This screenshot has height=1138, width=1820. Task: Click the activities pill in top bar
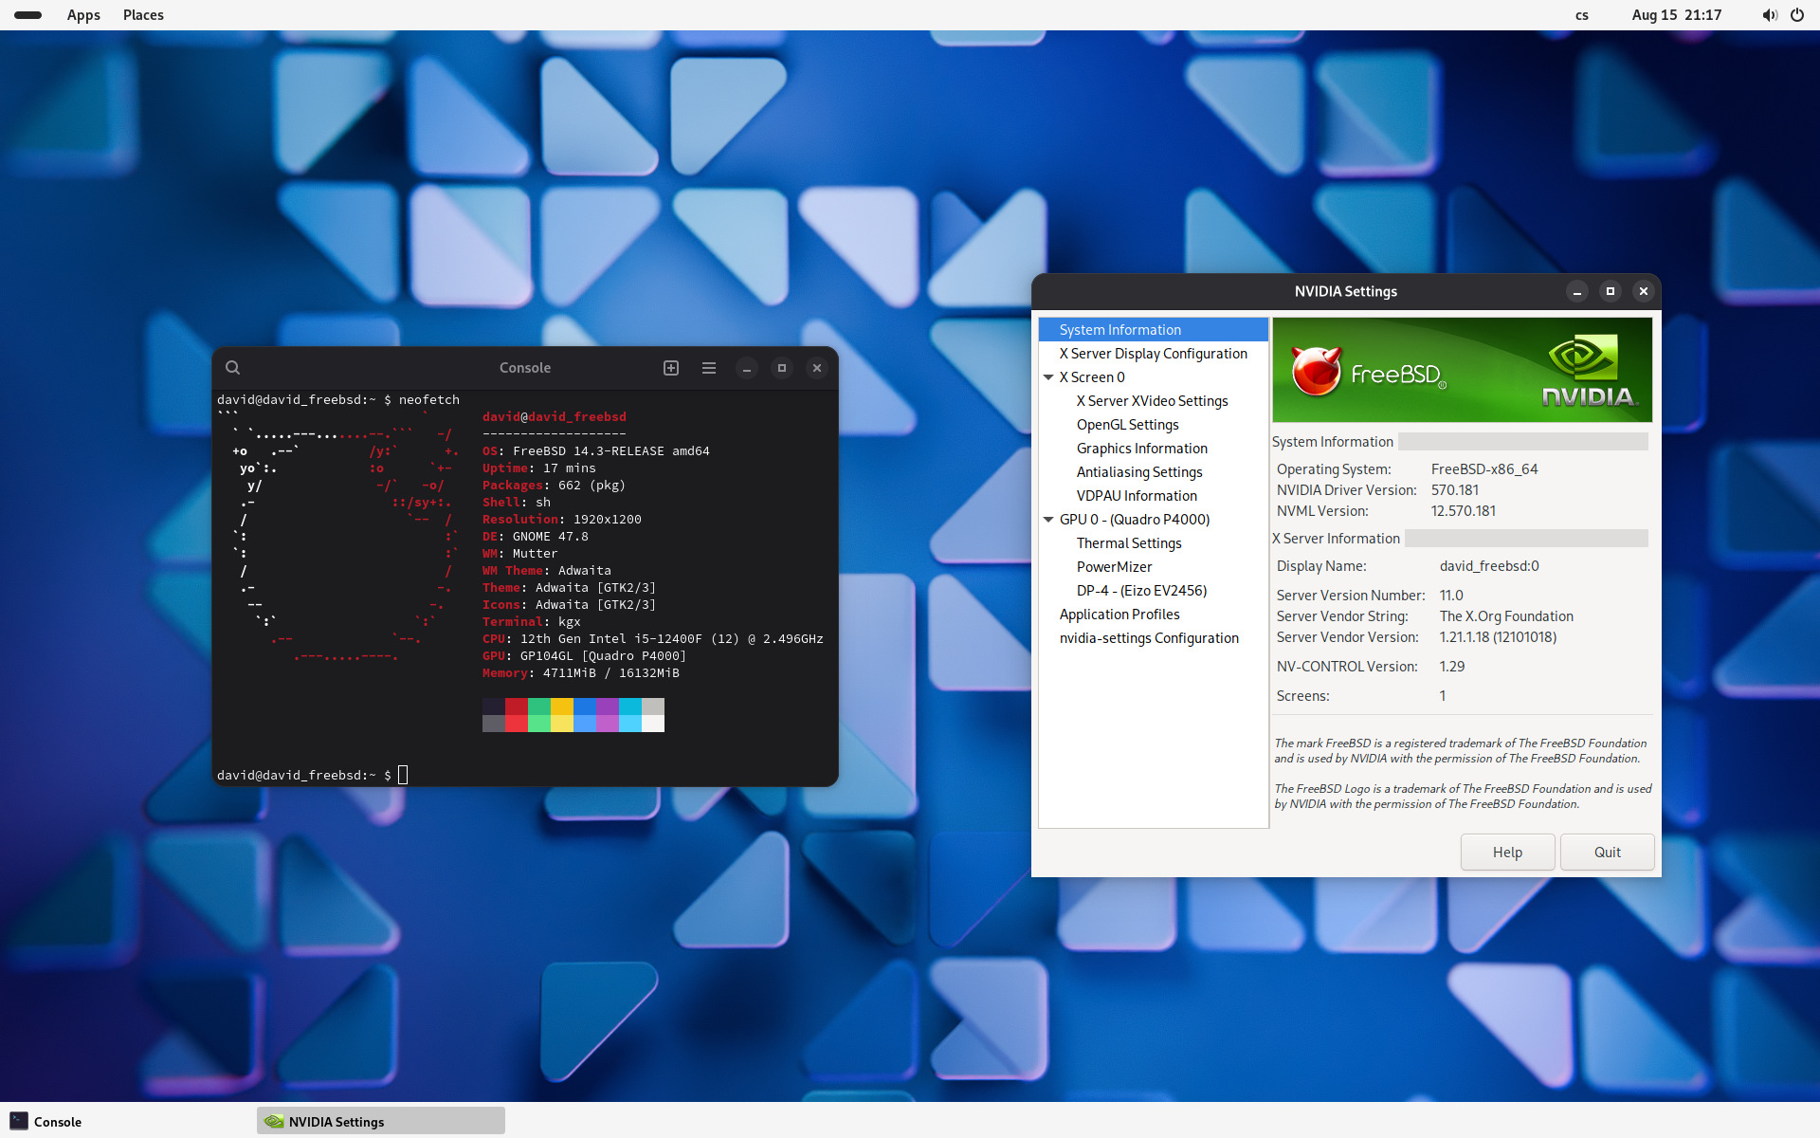[28, 15]
